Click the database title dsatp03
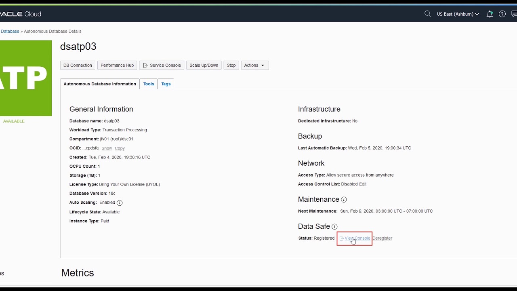This screenshot has width=517, height=291. [x=78, y=46]
